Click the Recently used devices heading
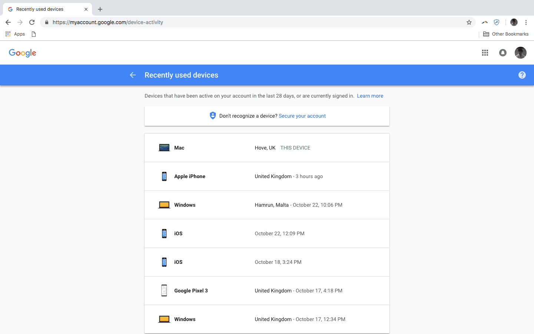Screen dimensions: 534x334 (x=181, y=75)
